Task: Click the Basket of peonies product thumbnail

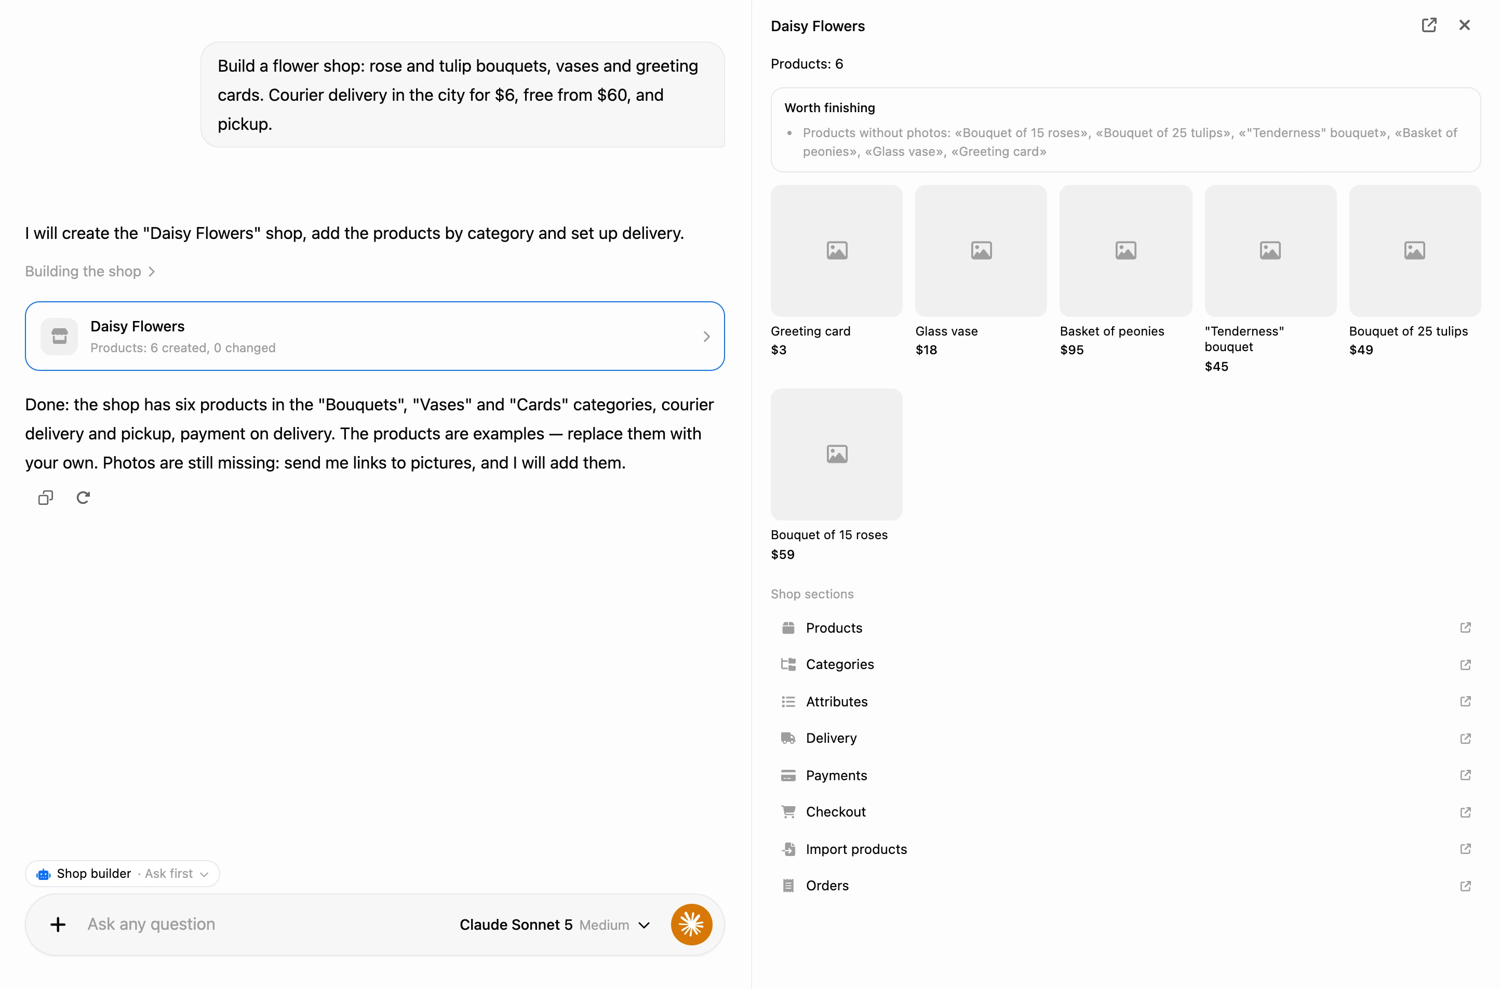Action: pyautogui.click(x=1126, y=250)
